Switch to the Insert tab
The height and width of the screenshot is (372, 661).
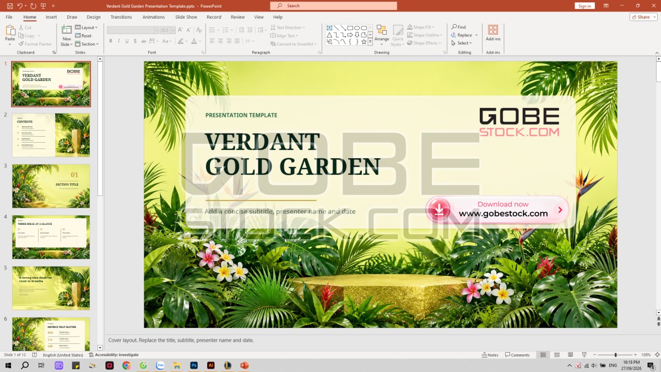(x=51, y=17)
